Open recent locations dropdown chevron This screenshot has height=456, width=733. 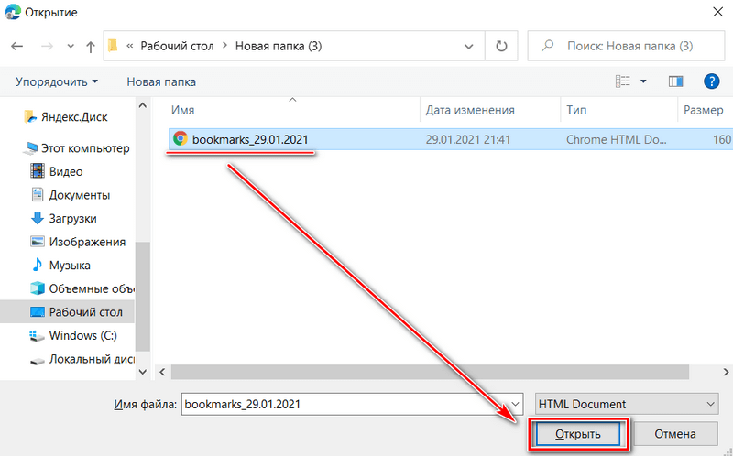click(71, 47)
